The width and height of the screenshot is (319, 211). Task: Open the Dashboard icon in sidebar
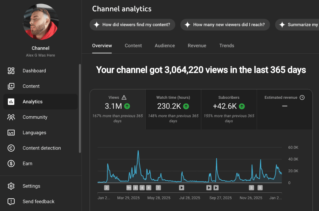(x=11, y=71)
